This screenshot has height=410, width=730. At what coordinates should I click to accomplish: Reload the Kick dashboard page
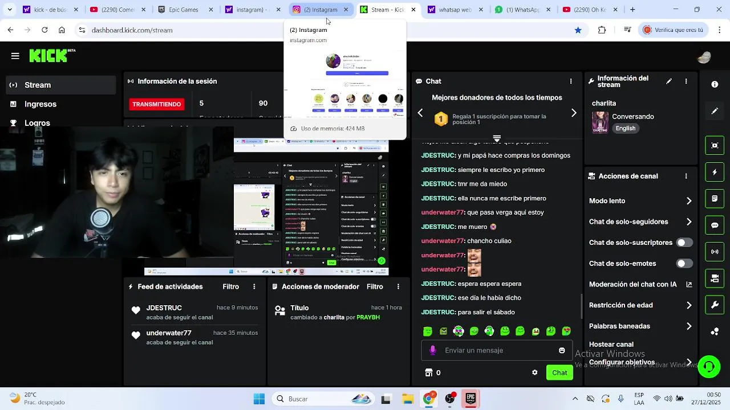[44, 30]
